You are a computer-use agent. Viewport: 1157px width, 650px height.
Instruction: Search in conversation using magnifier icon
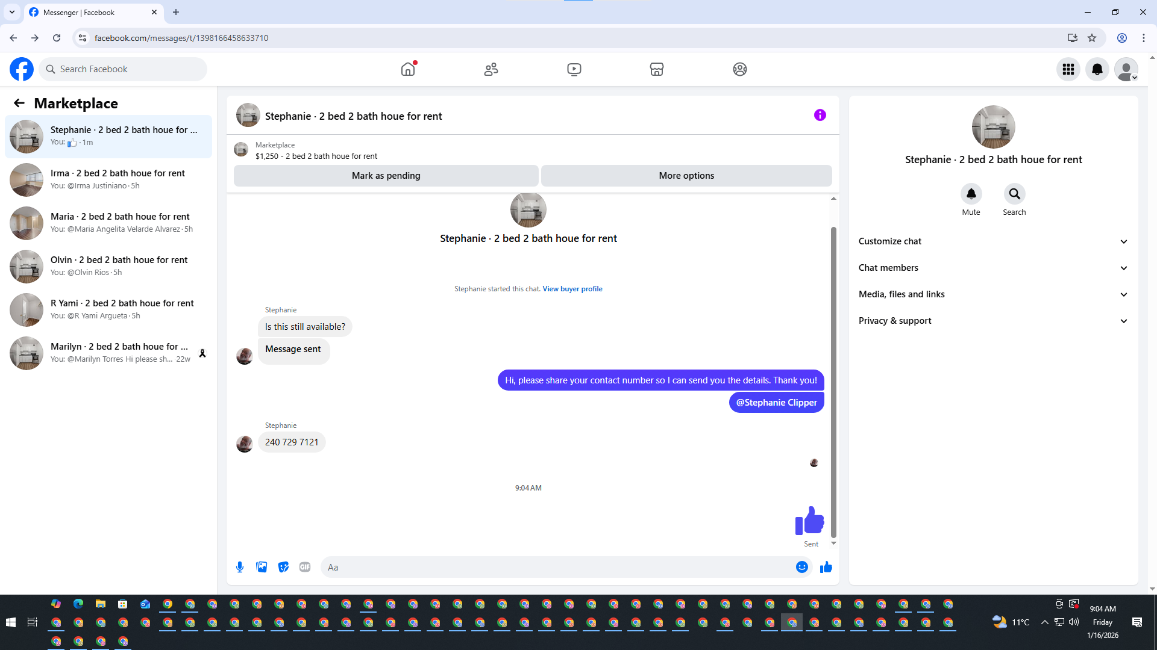pos(1014,194)
